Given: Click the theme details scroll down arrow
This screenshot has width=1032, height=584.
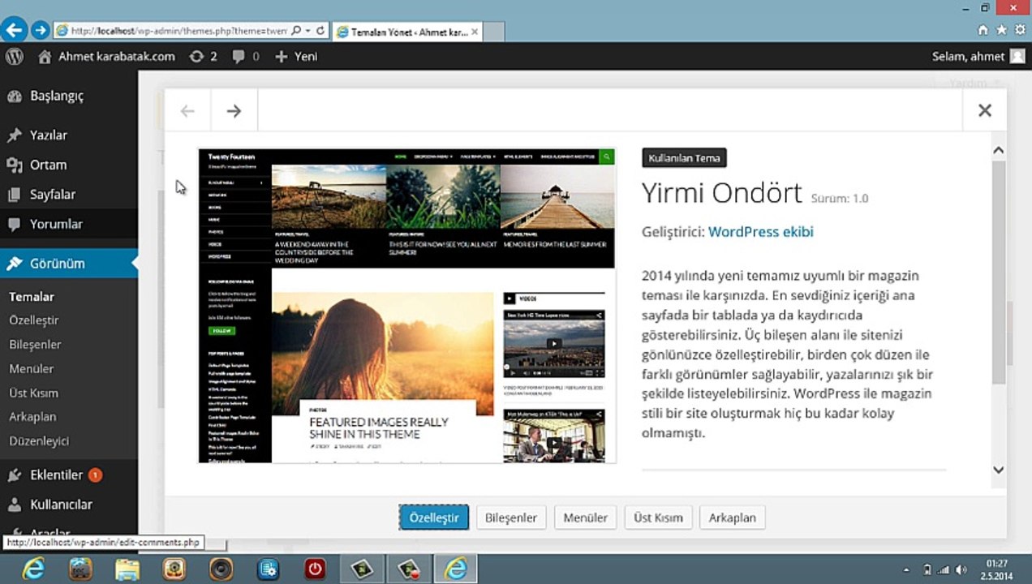Looking at the screenshot, I should [x=999, y=470].
